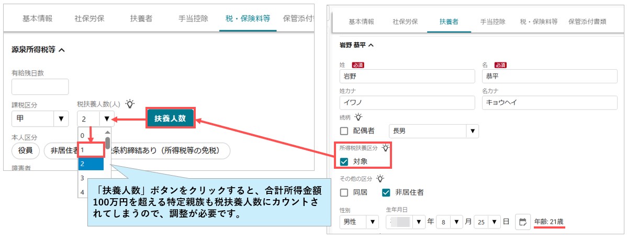Select option 1 in the dropdown list
Viewport: 627px width, 239px height.
click(x=91, y=150)
